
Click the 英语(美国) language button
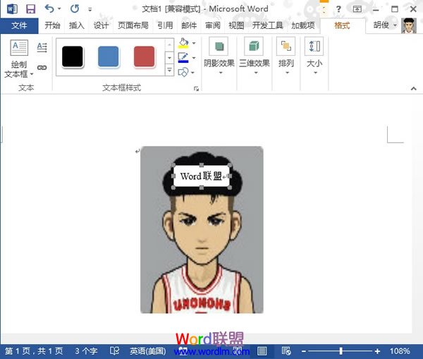pos(147,351)
